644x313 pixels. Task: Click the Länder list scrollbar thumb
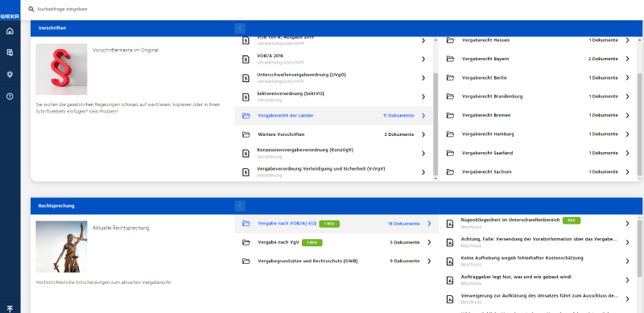[638, 126]
